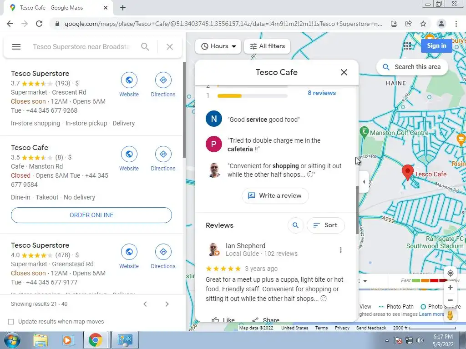Image resolution: width=466 pixels, height=349 pixels.
Task: Select the Street View pegman
Action: point(450,315)
